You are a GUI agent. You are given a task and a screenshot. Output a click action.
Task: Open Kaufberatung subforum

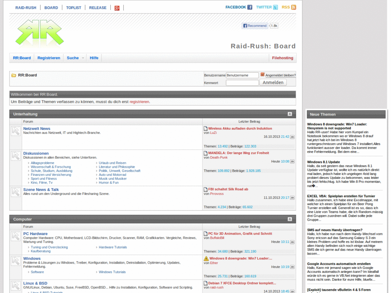click(x=40, y=251)
